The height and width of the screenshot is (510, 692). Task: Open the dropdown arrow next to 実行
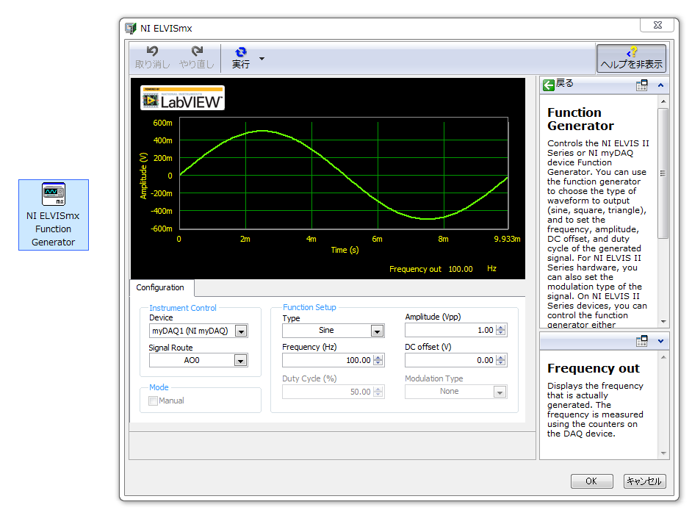262,58
